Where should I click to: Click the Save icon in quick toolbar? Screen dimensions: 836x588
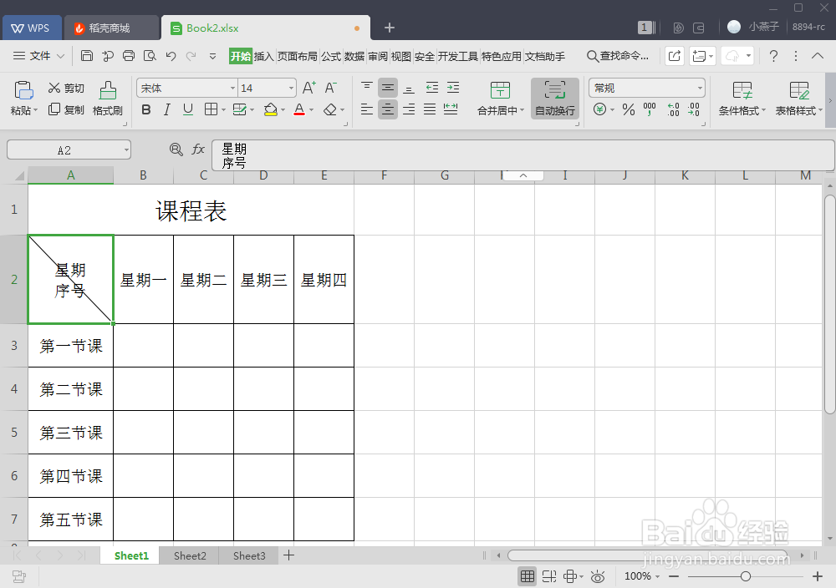coord(87,56)
